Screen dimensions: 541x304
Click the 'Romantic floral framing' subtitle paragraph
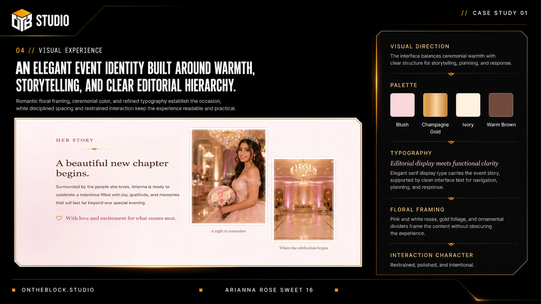point(126,105)
